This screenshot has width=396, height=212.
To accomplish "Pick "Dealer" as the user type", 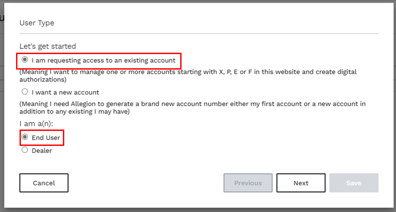I will (25, 150).
